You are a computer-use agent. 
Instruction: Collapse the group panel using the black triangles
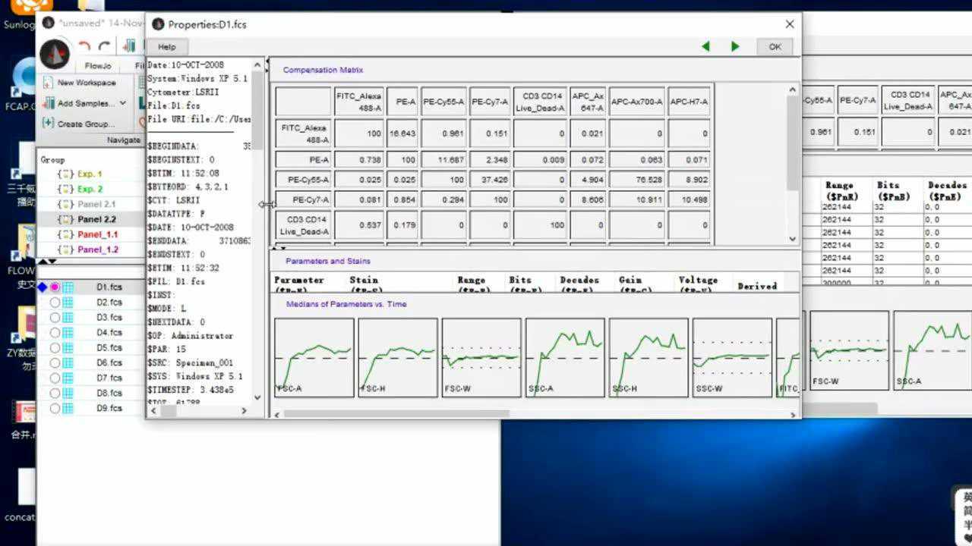[x=47, y=262]
